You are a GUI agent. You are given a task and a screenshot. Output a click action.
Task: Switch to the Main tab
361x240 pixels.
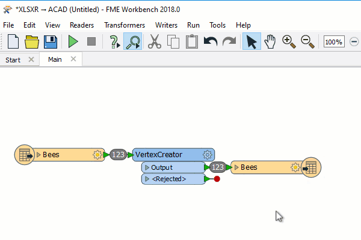55,59
